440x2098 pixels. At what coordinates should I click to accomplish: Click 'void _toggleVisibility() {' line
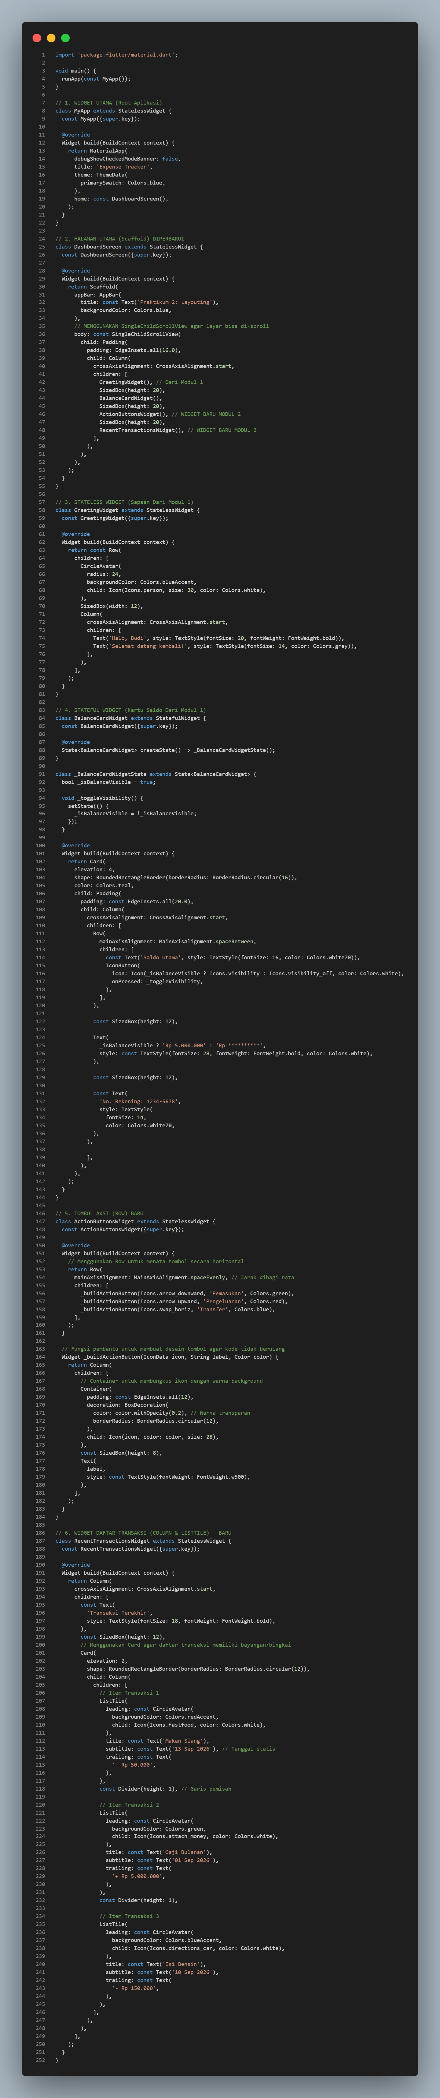pyautogui.click(x=103, y=798)
